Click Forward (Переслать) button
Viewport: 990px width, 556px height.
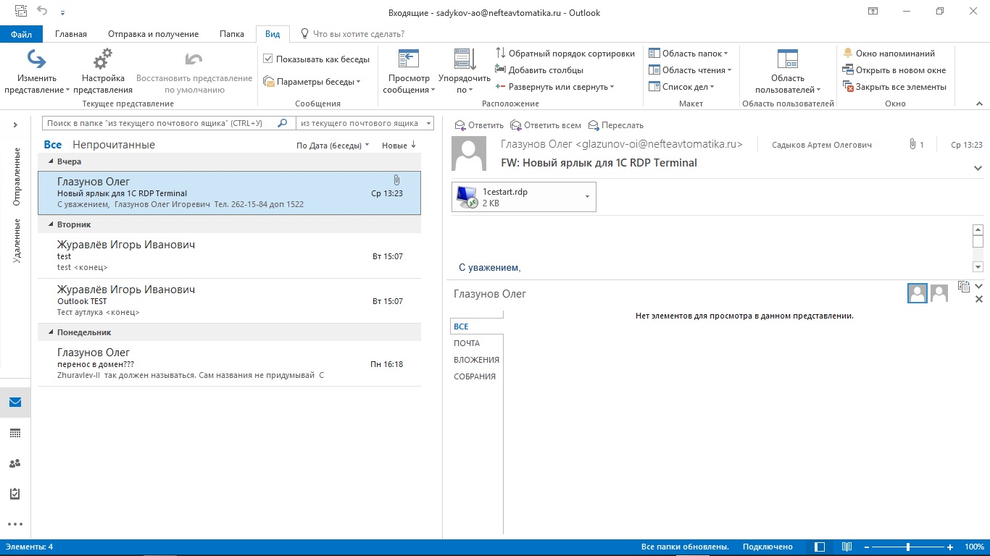616,125
